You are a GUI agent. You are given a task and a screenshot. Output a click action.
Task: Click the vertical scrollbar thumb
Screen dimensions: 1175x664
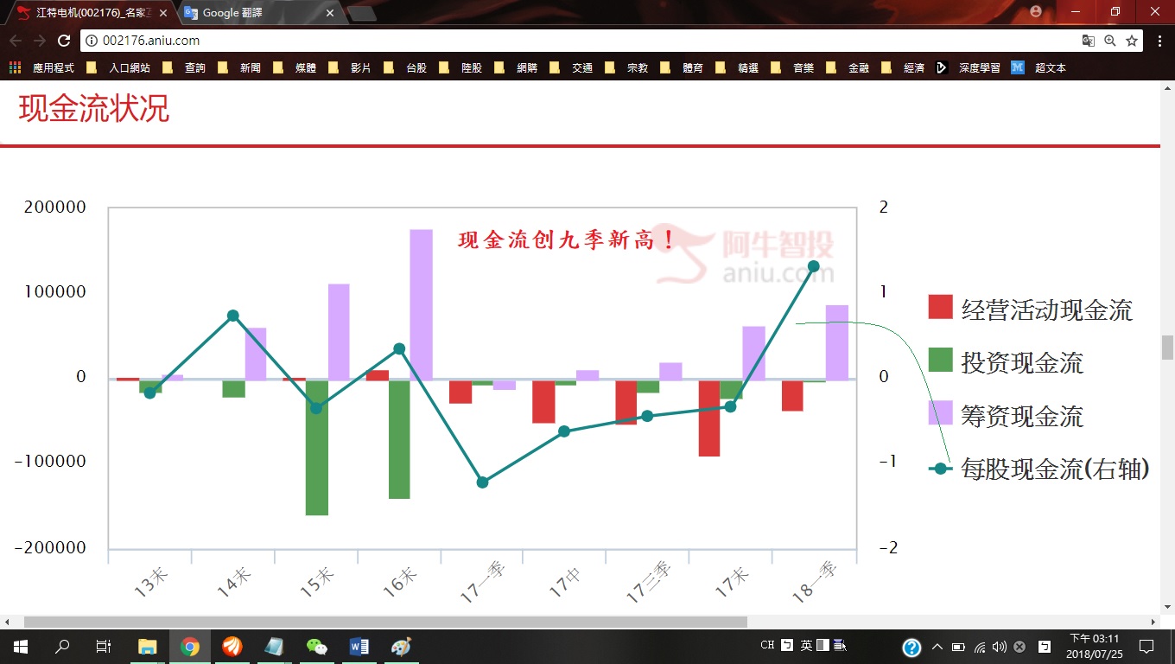(x=1167, y=347)
